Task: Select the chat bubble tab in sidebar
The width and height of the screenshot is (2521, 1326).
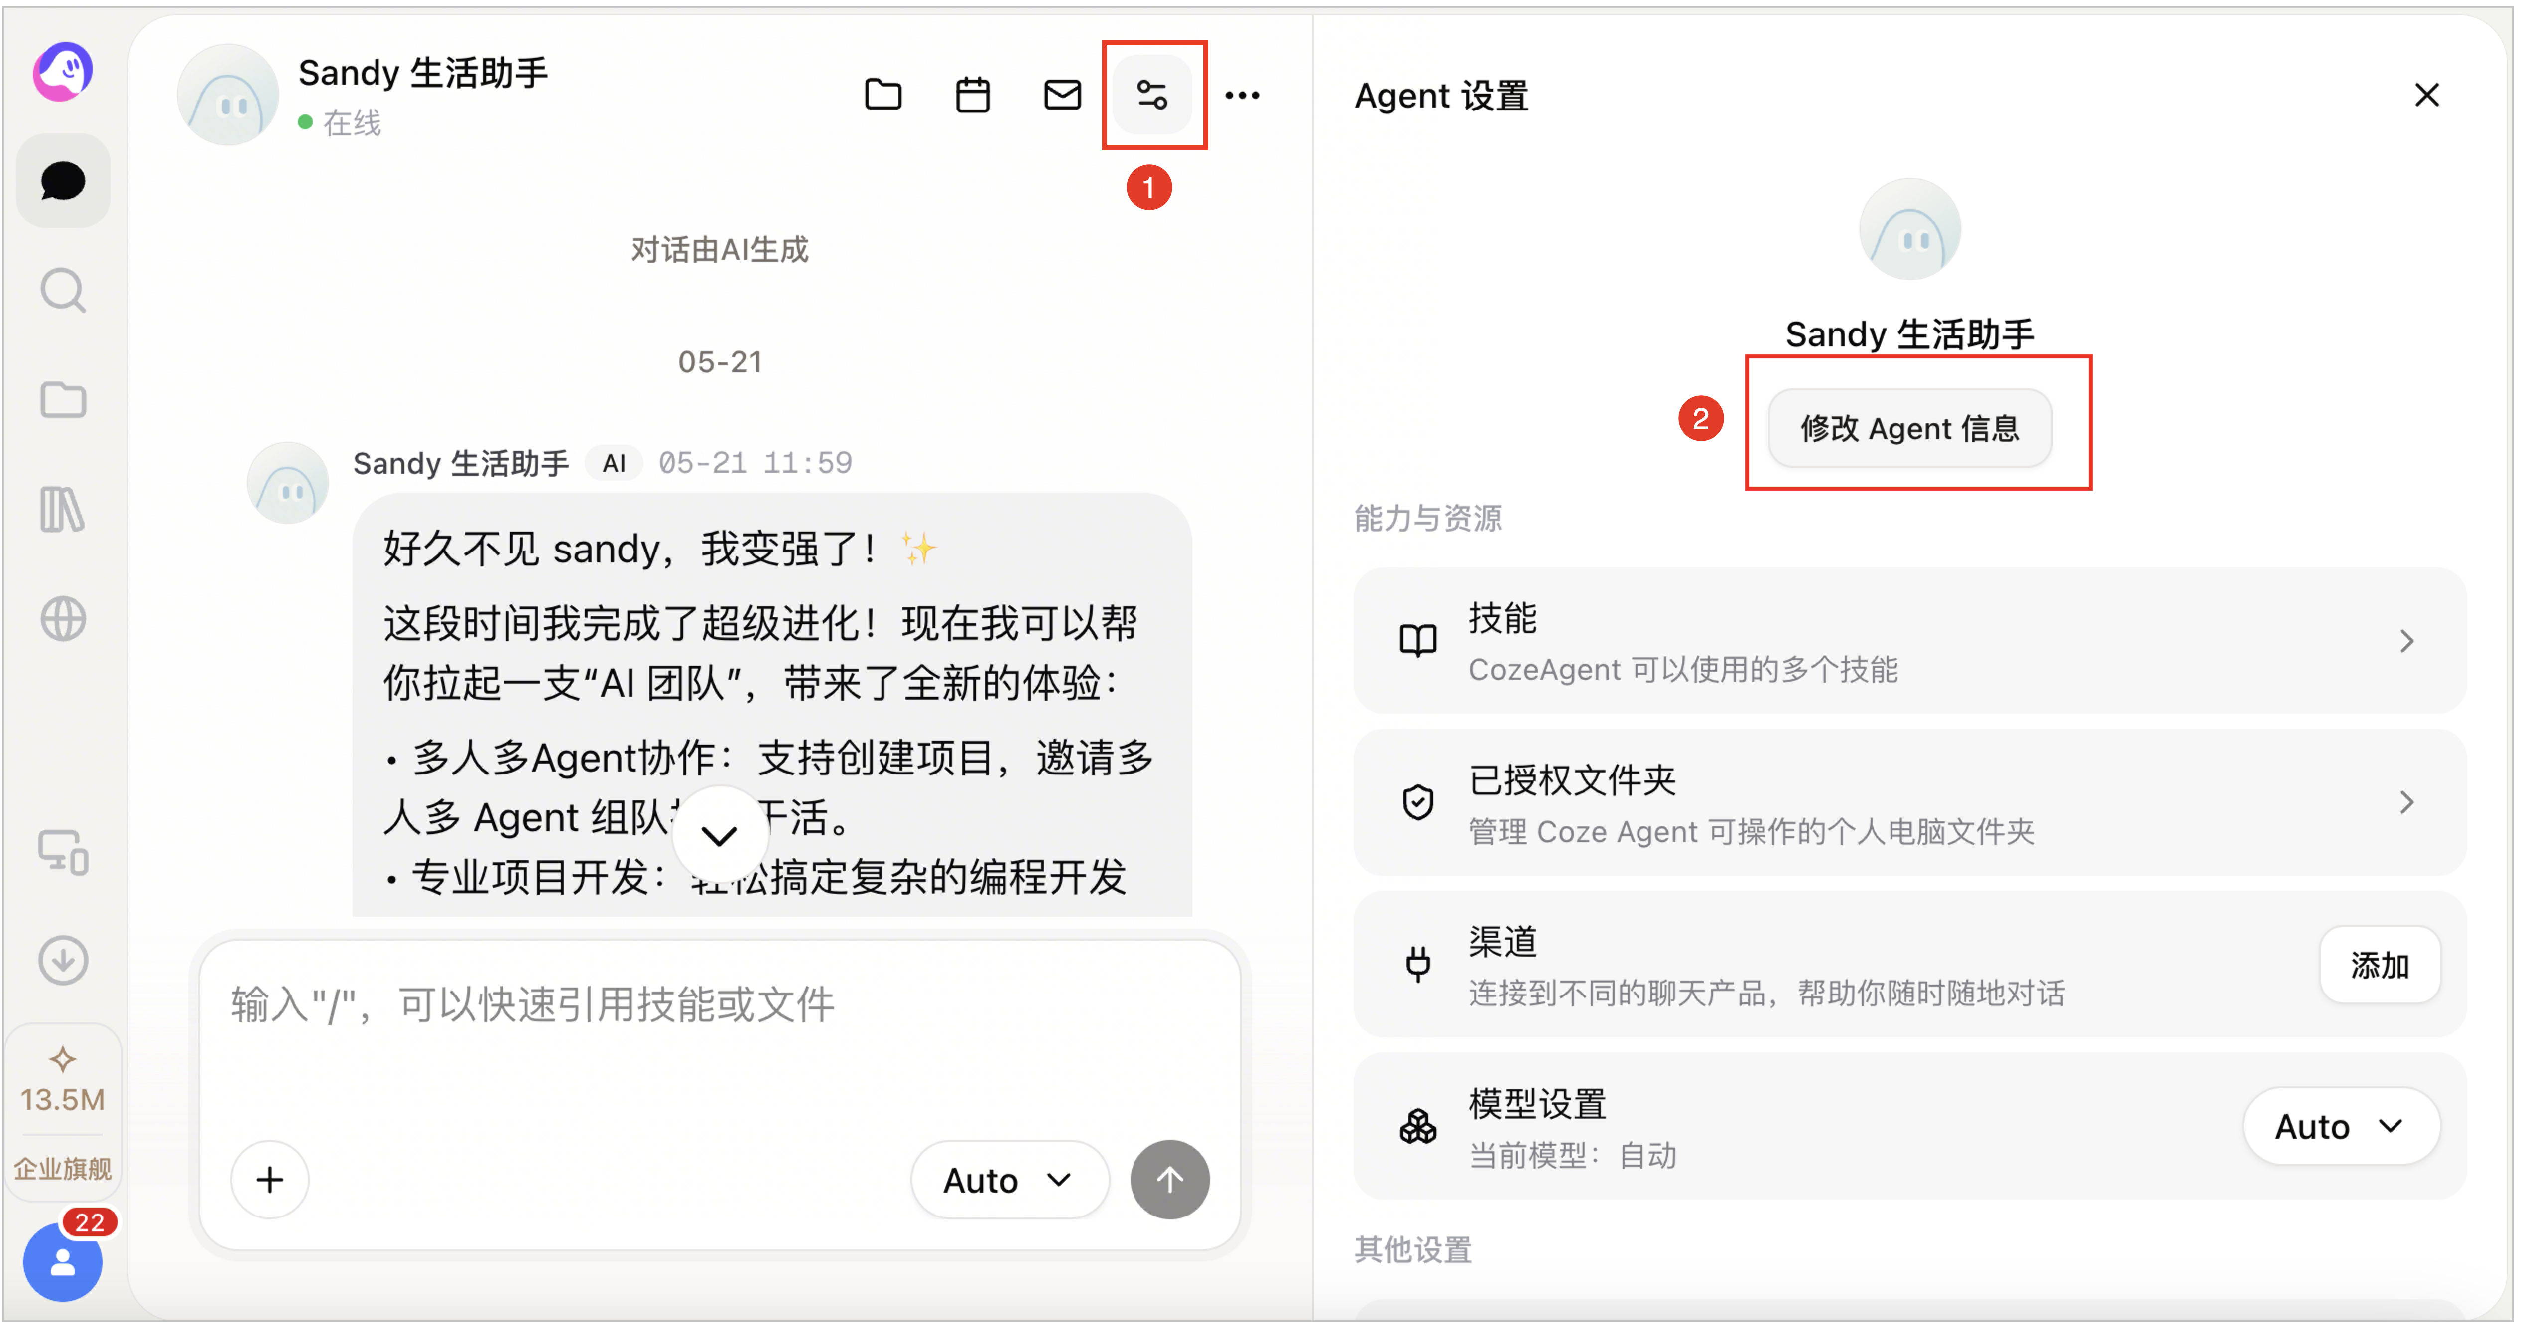Action: [63, 181]
